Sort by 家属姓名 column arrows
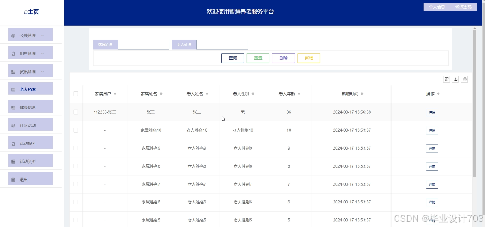The width and height of the screenshot is (485, 227). [161, 94]
